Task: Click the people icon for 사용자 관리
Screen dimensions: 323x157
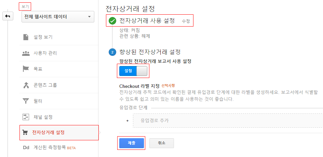Action: click(x=26, y=53)
